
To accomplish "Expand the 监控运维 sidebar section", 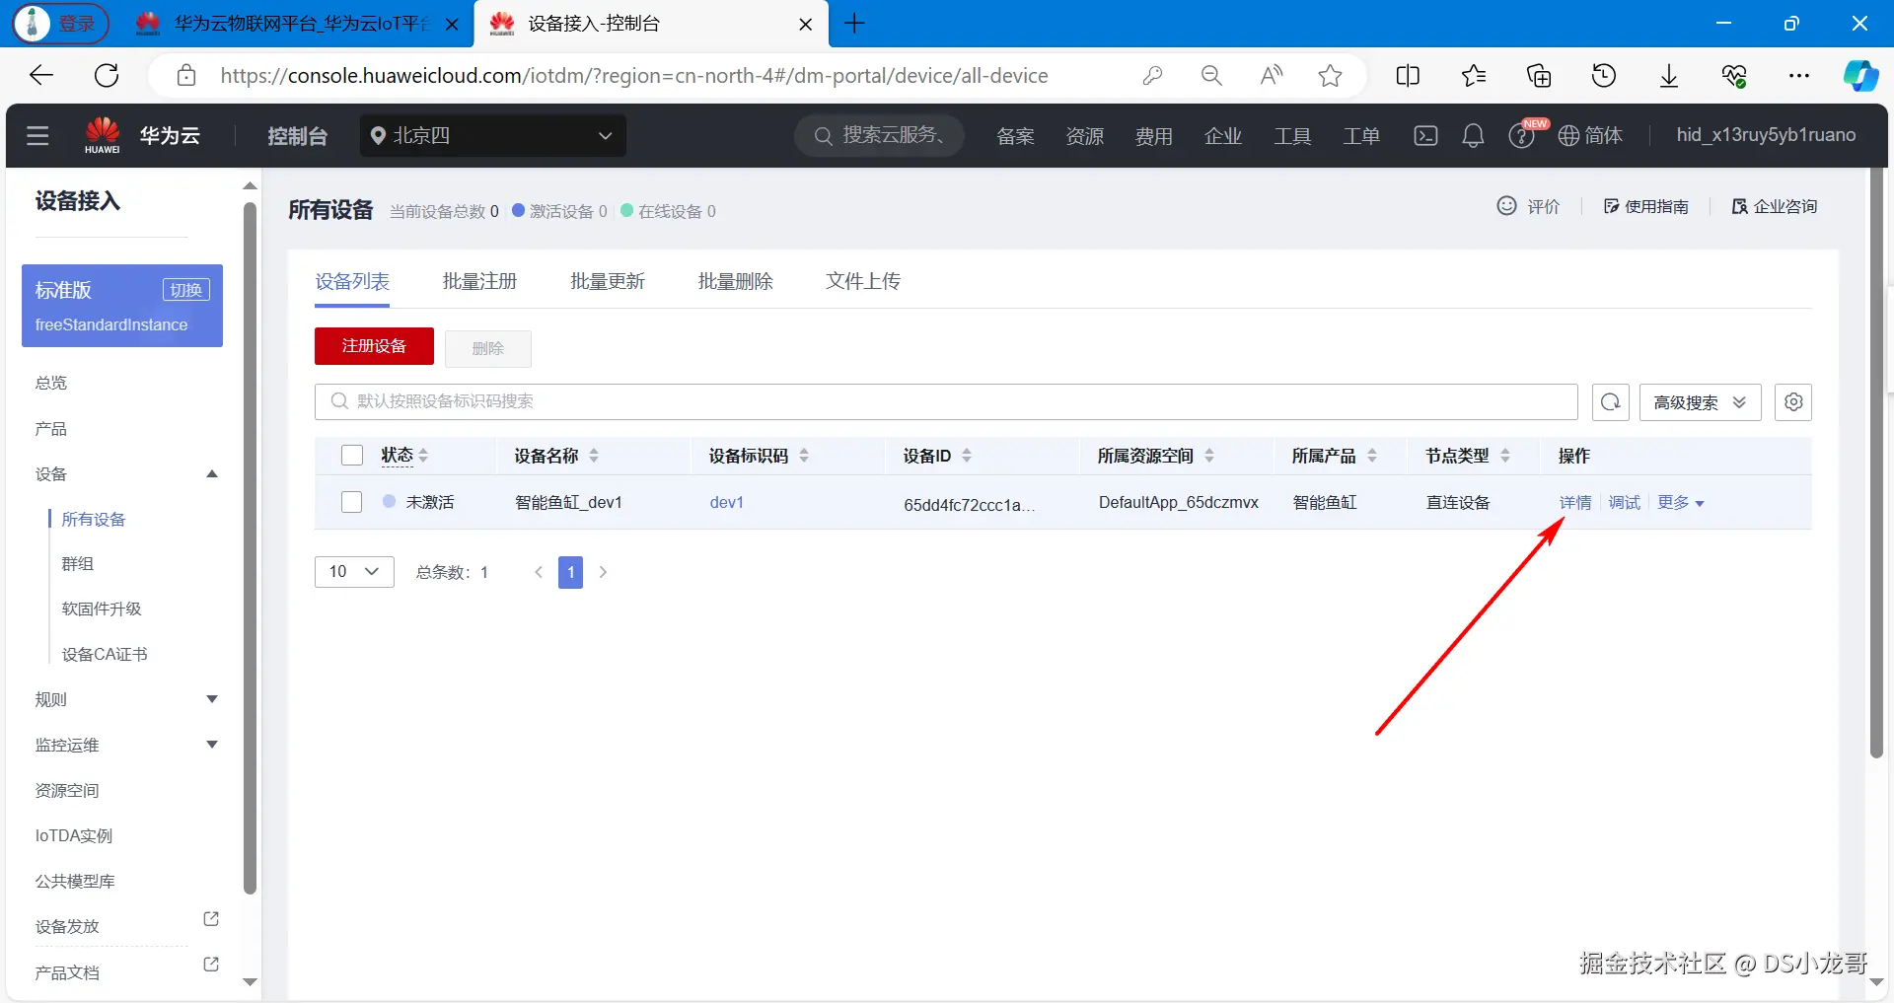I will point(212,745).
